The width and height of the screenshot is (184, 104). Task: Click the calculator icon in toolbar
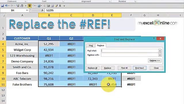pyautogui.click(x=52, y=6)
